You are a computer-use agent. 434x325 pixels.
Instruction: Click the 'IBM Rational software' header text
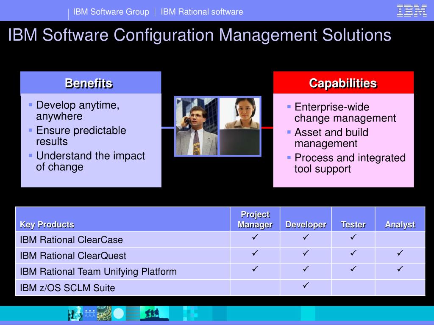click(202, 11)
